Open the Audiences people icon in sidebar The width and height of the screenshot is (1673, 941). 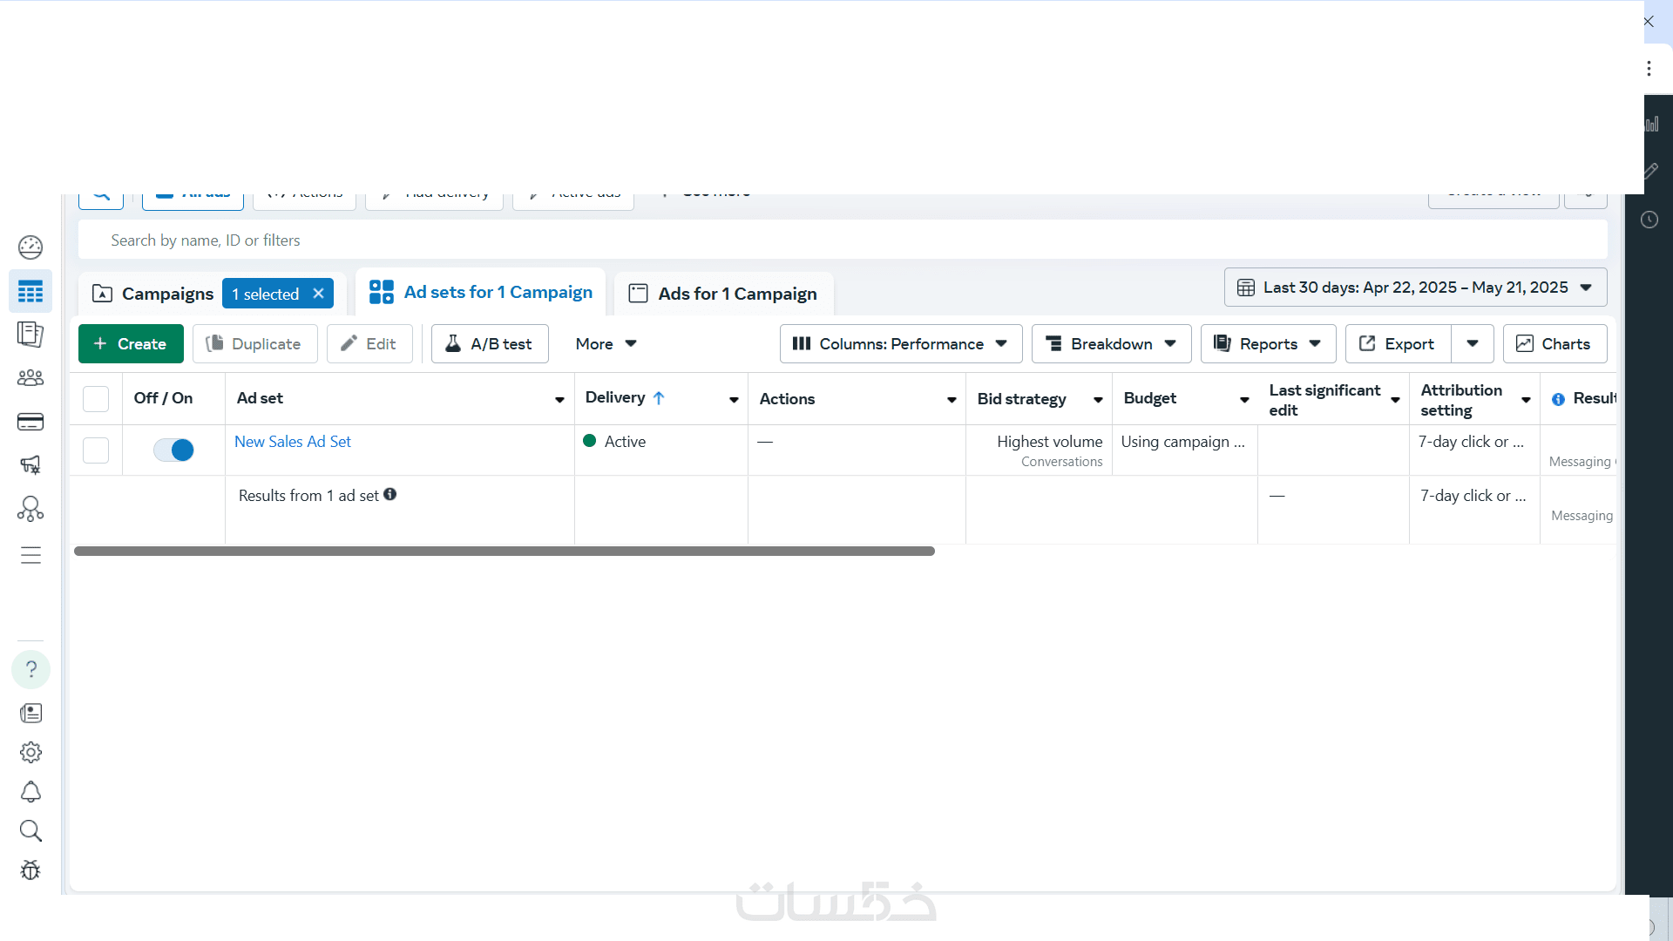(x=30, y=378)
